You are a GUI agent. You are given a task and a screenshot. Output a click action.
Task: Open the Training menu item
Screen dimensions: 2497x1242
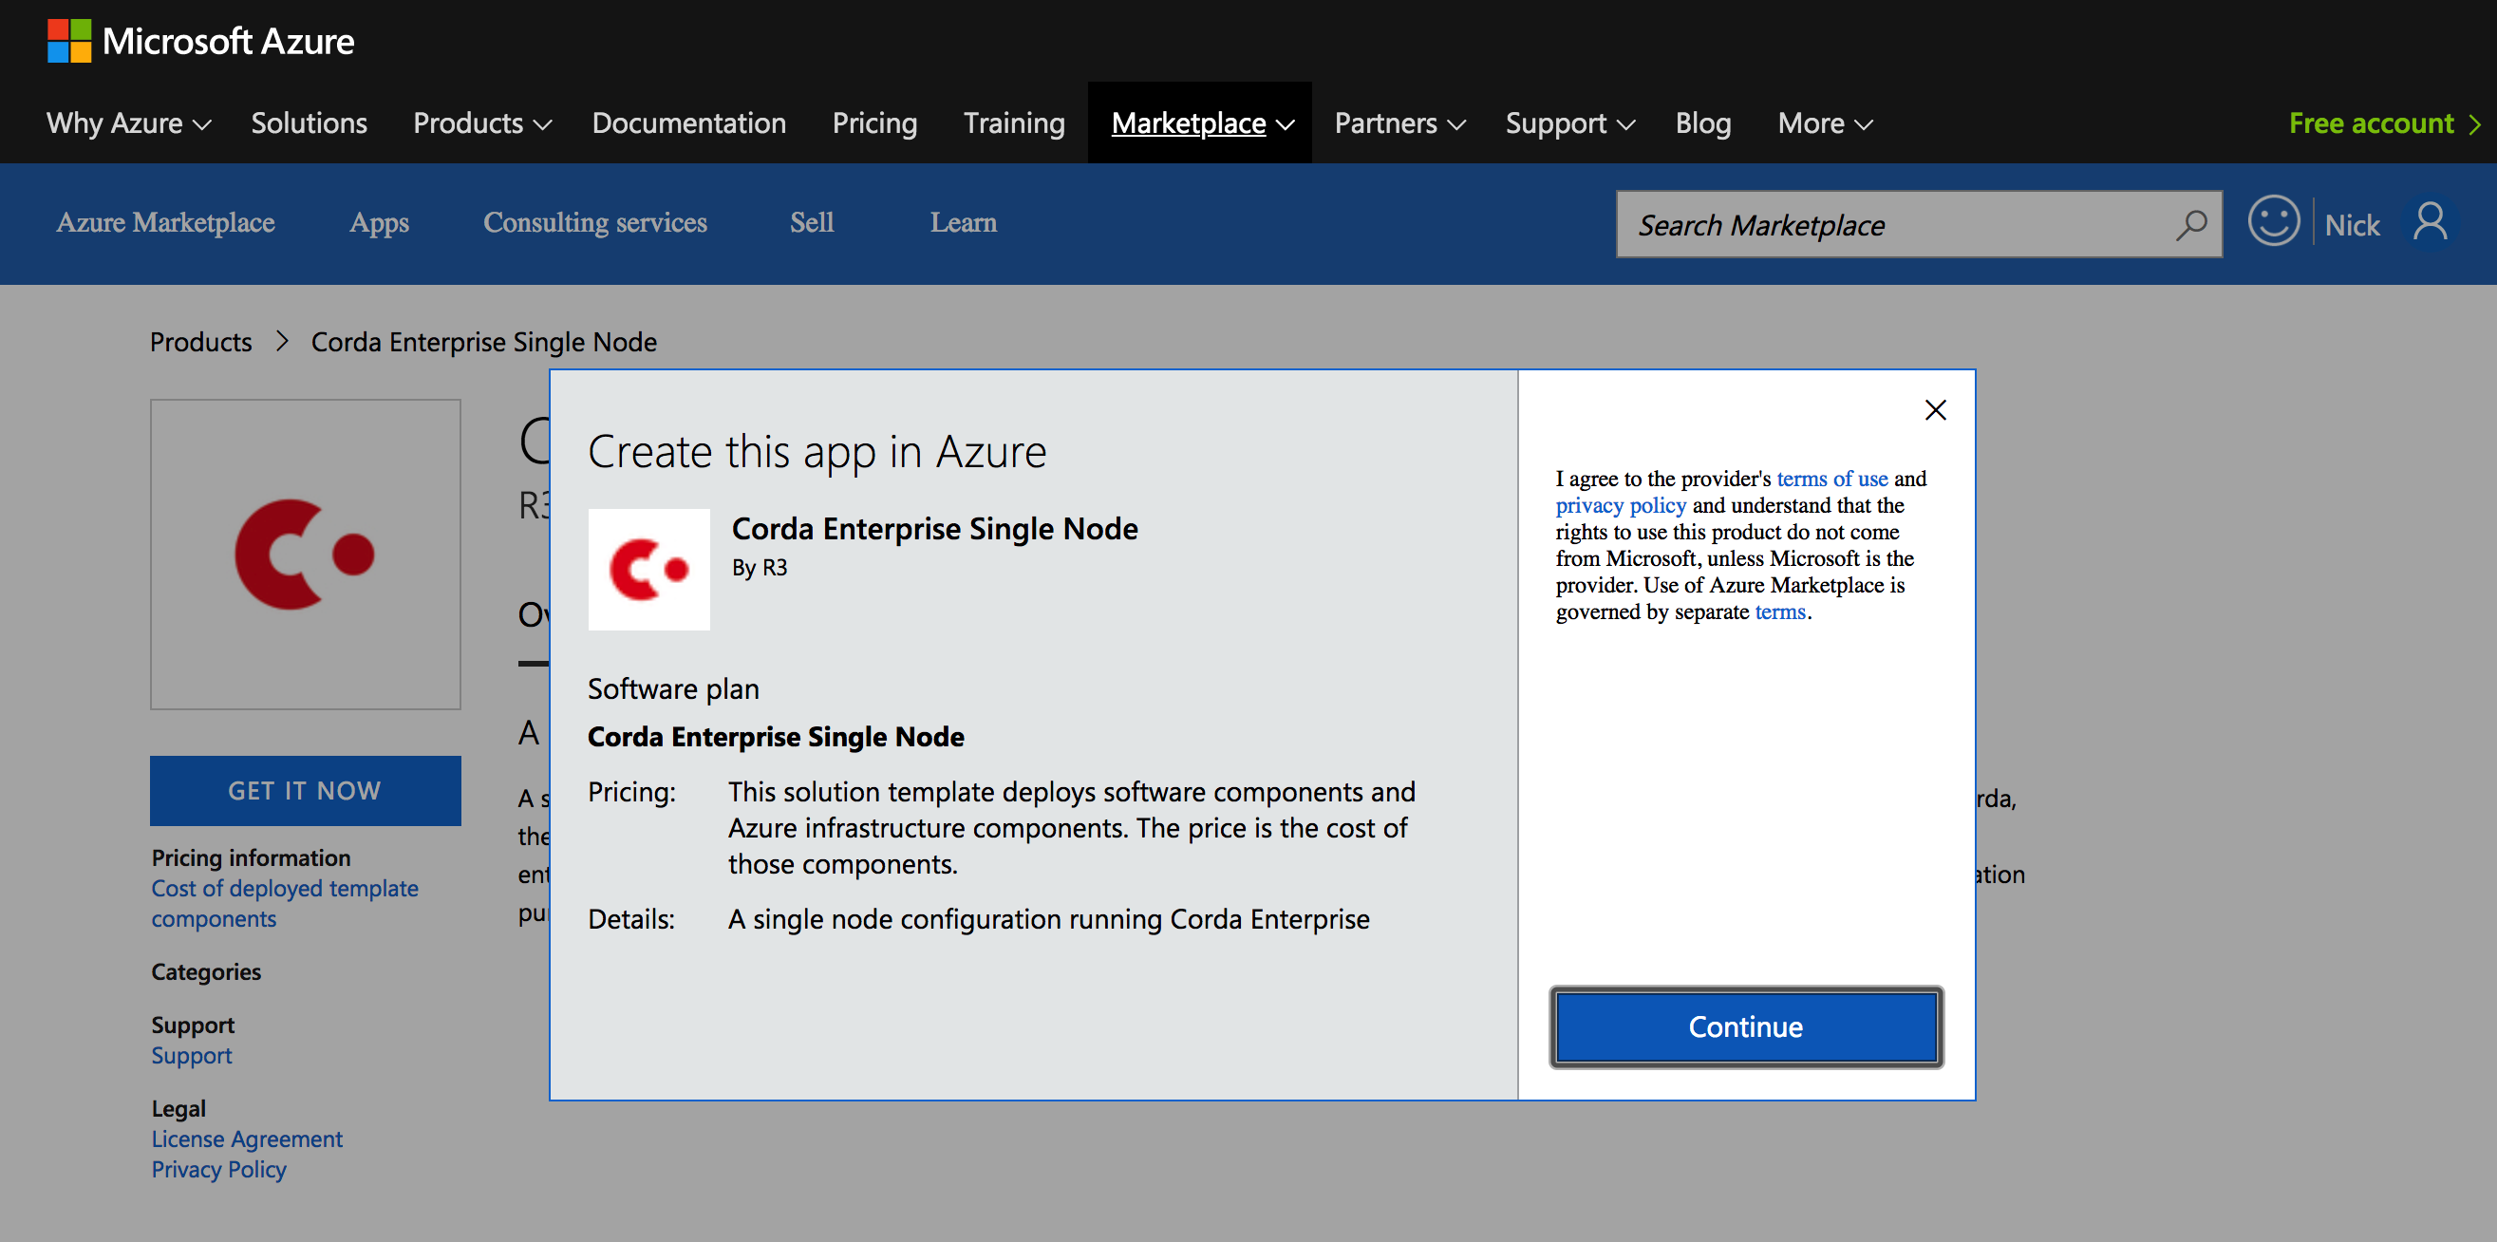(1013, 123)
